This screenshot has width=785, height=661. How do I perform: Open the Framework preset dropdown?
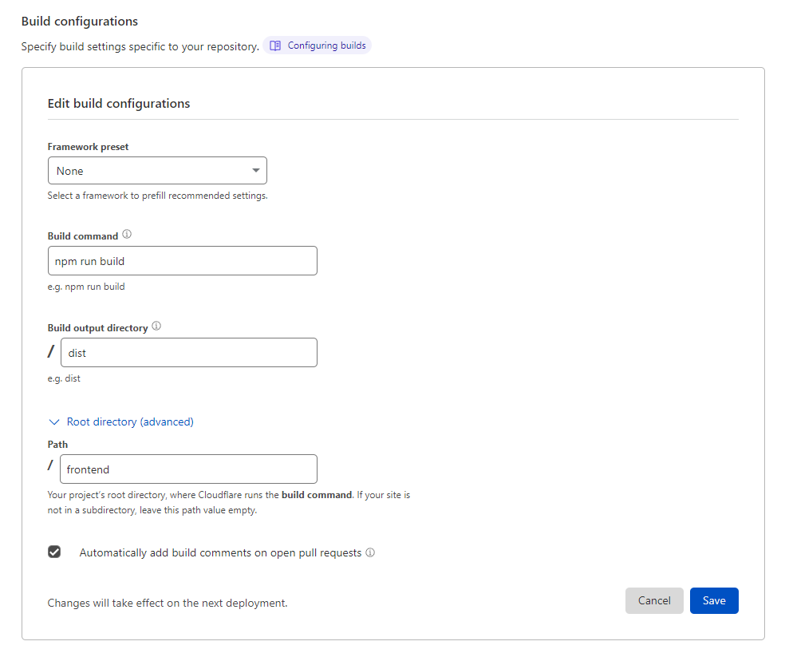click(157, 171)
